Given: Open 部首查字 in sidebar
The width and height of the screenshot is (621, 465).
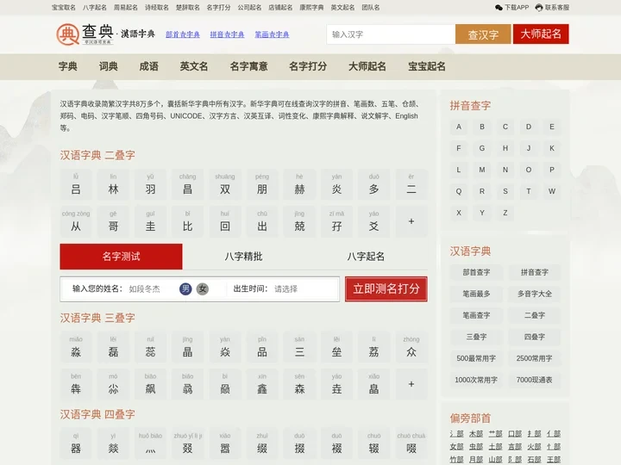Looking at the screenshot, I should [x=476, y=272].
